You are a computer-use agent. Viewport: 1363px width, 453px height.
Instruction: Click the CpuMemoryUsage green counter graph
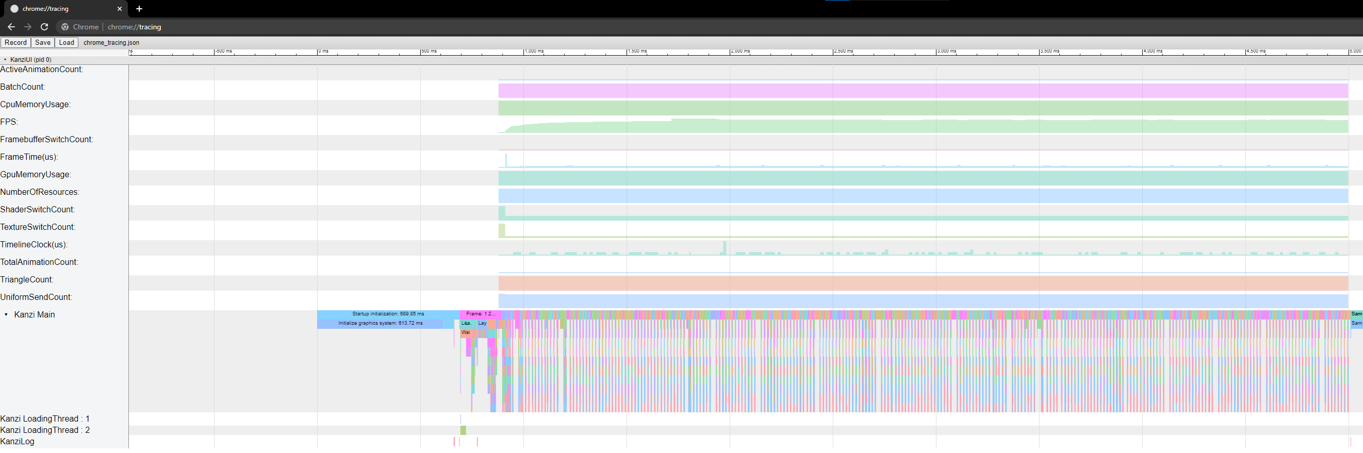[923, 108]
